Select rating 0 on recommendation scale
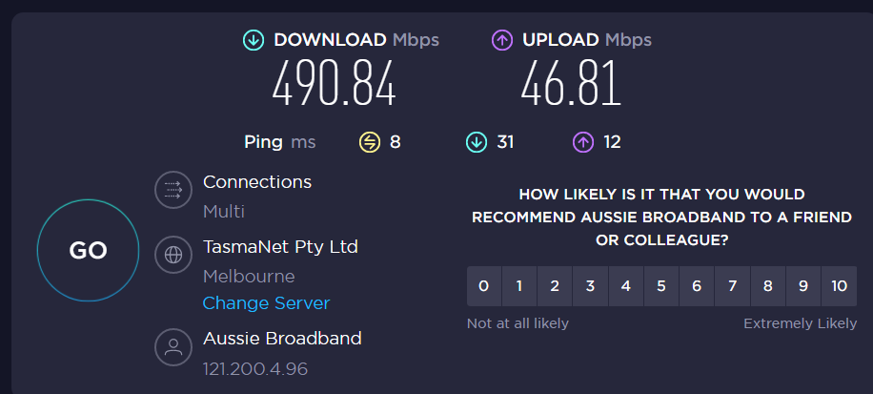This screenshot has height=394, width=873. 484,286
